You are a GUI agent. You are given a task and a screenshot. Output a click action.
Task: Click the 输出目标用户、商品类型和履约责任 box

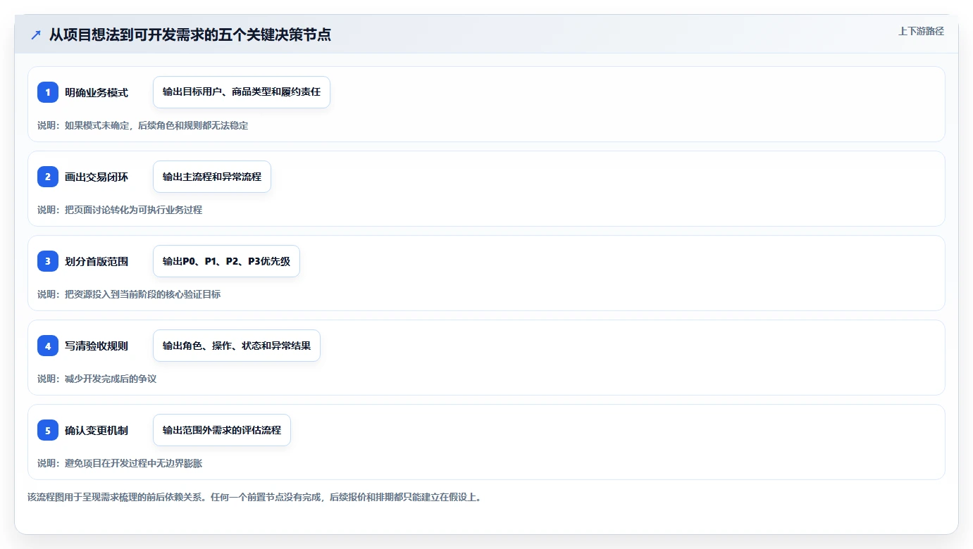click(242, 92)
